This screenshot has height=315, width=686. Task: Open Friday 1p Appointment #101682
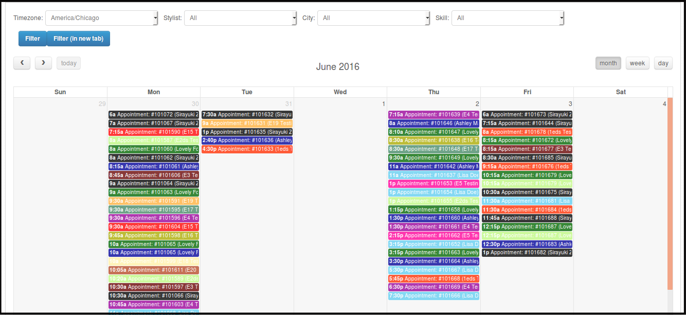click(527, 252)
